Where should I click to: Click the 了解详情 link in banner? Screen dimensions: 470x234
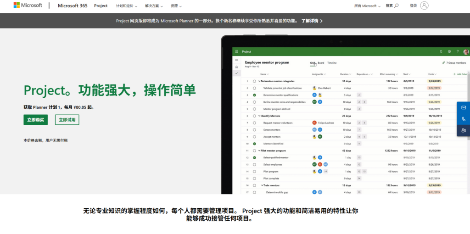[312, 21]
